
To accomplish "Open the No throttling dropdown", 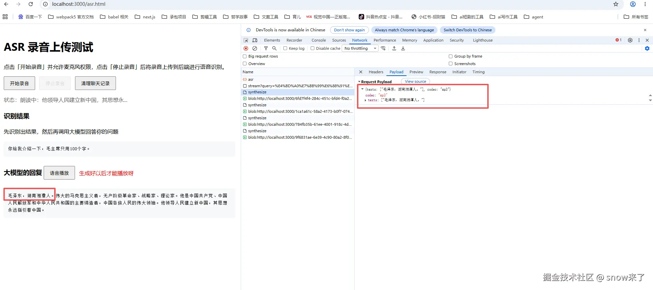I will [360, 48].
